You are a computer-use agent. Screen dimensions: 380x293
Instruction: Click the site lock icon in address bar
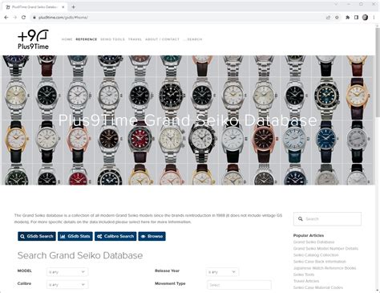point(34,18)
